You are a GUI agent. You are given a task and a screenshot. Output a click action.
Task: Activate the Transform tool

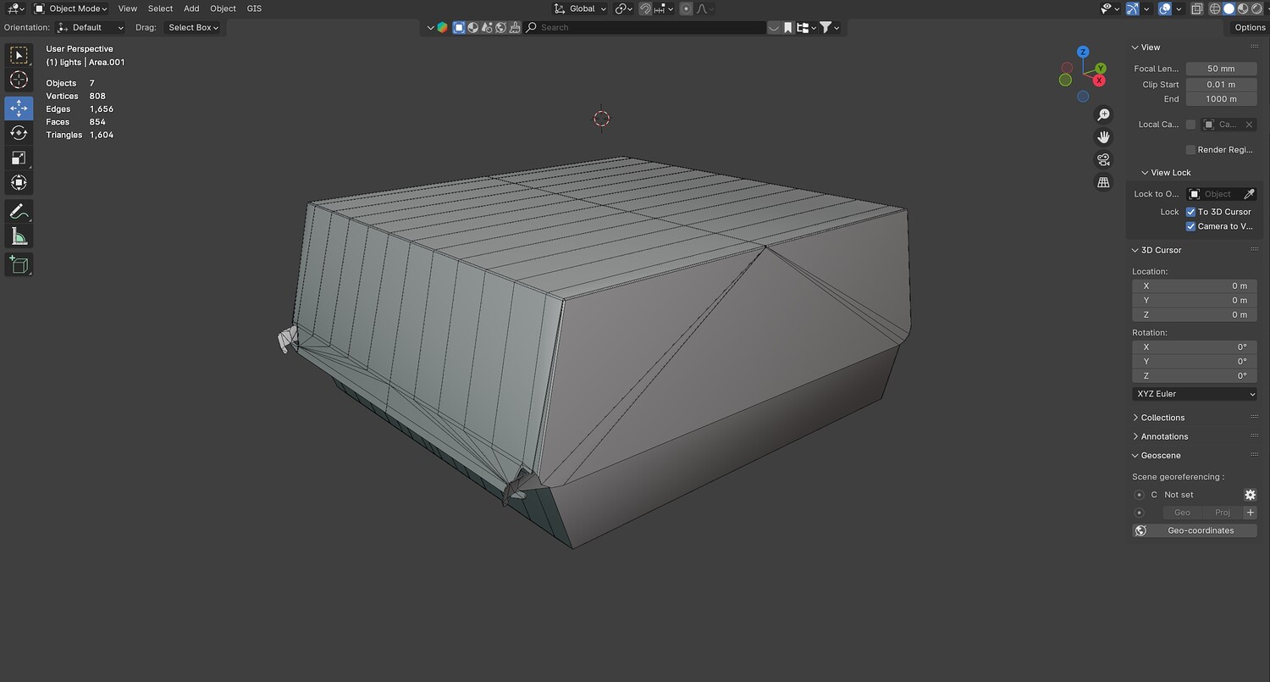point(19,183)
